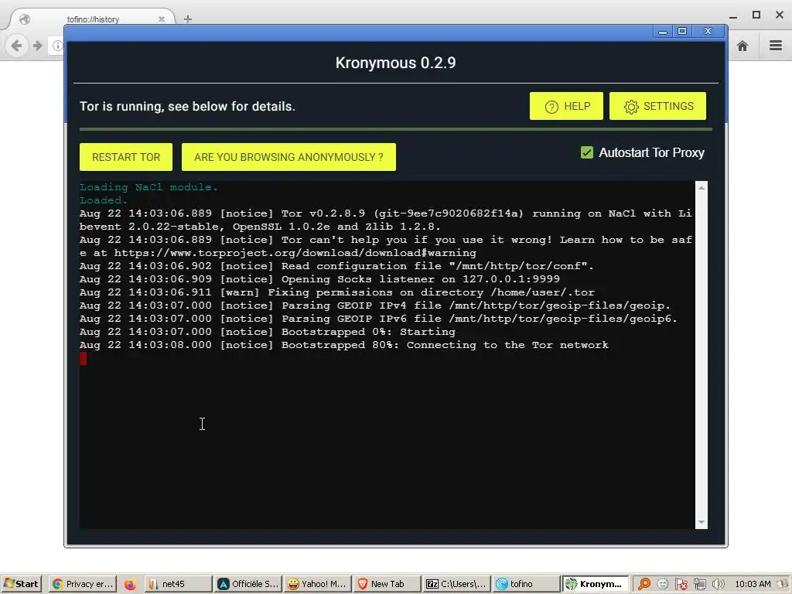
Task: Click the action center flag tray icon
Action: [x=681, y=584]
